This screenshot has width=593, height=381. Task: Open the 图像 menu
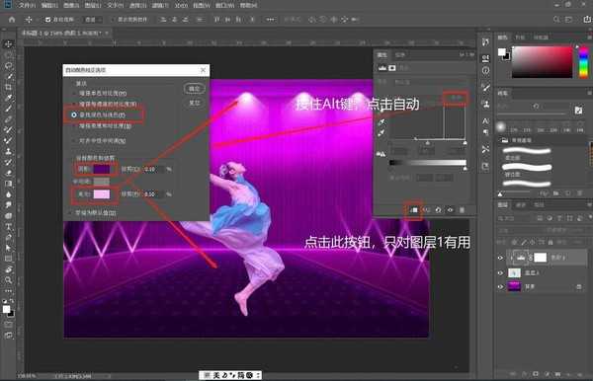click(x=71, y=5)
